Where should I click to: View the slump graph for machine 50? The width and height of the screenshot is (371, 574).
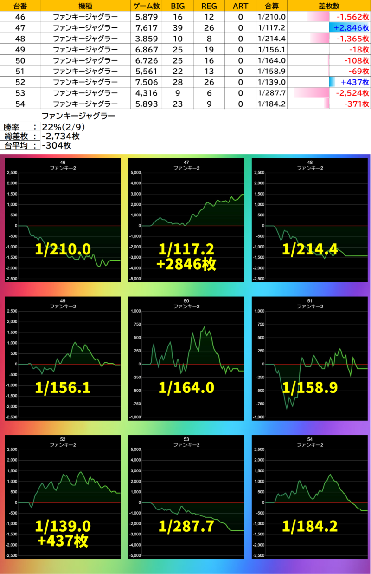(186, 359)
